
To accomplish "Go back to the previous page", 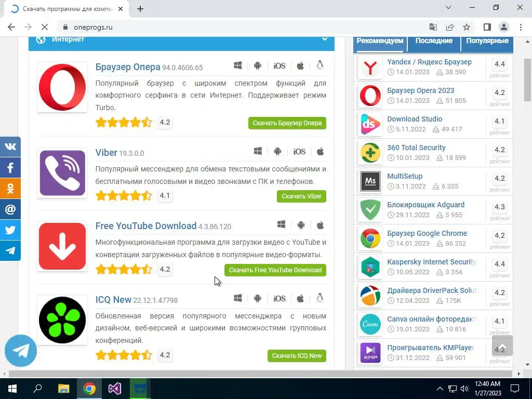I will coord(11,27).
